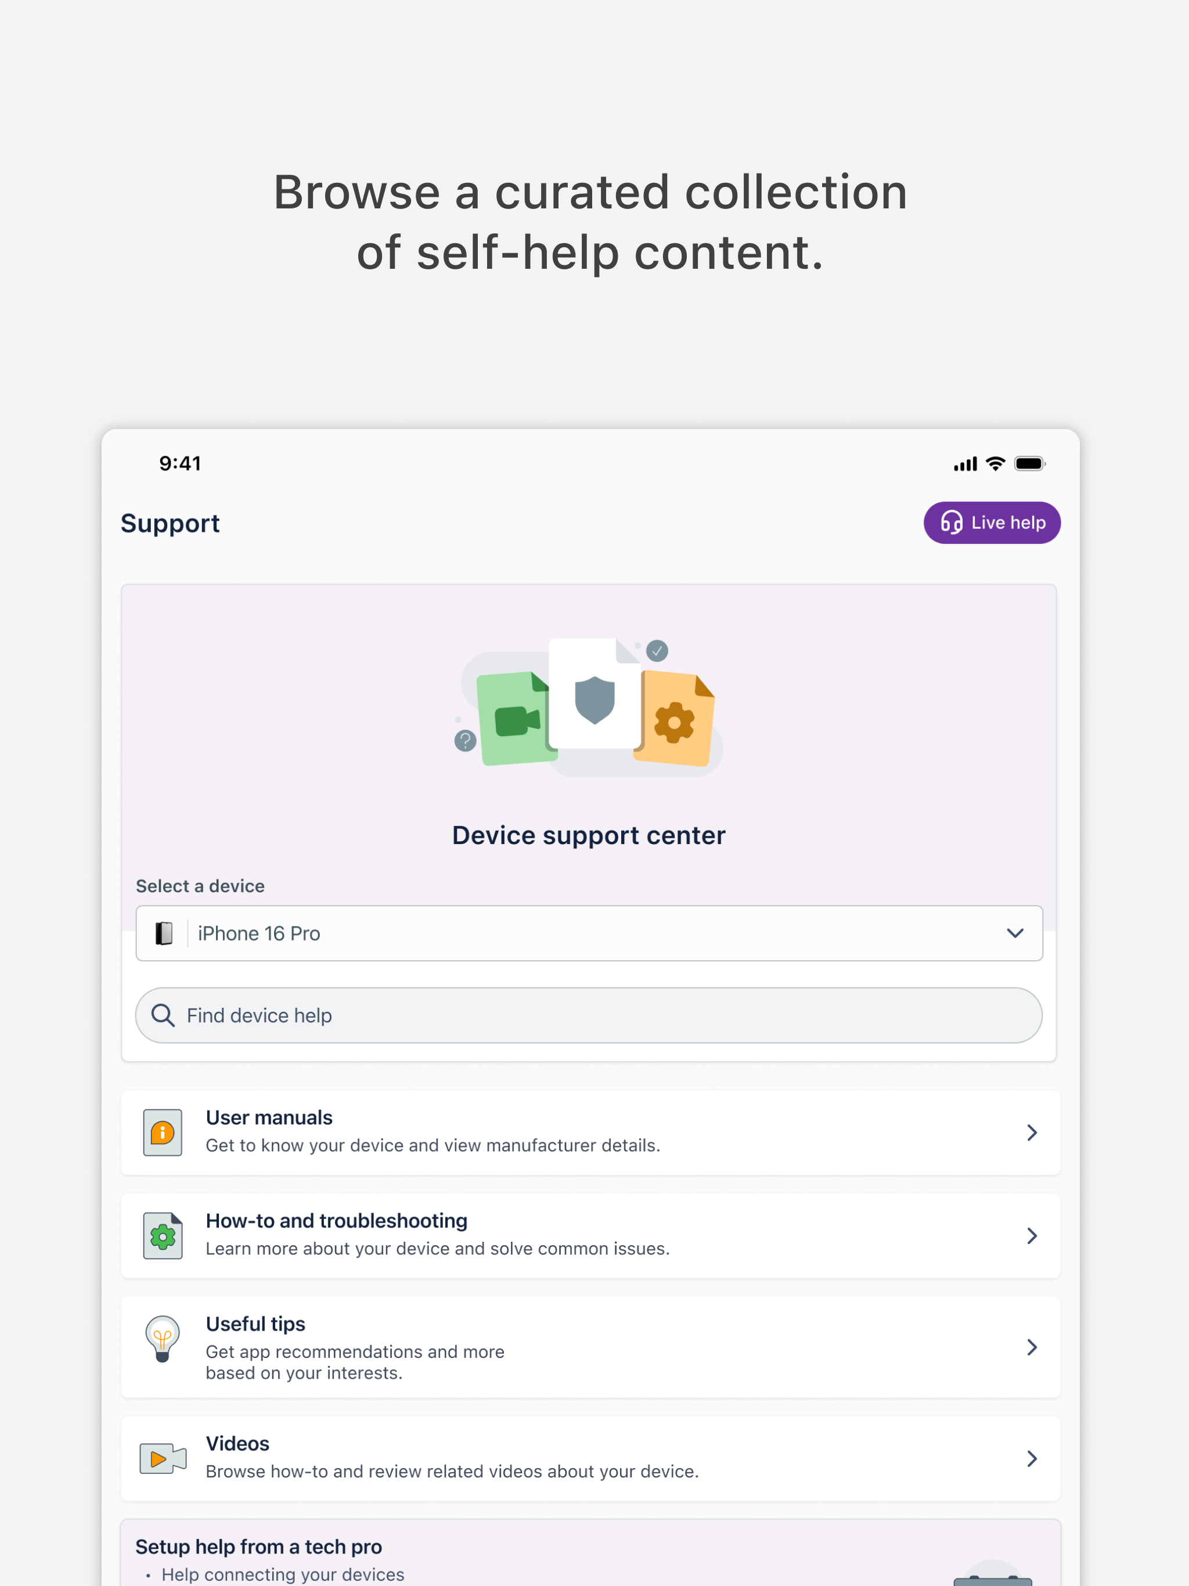Select the User manuals document icon
1189x1586 pixels.
(163, 1133)
